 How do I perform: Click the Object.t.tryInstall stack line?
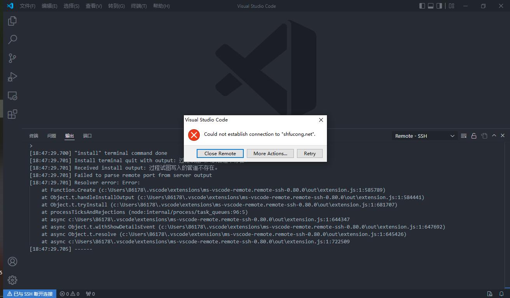(x=220, y=204)
